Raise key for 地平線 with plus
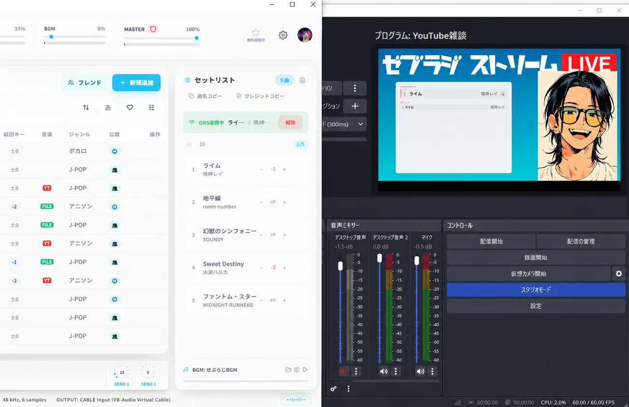This screenshot has height=407, width=629. click(285, 202)
